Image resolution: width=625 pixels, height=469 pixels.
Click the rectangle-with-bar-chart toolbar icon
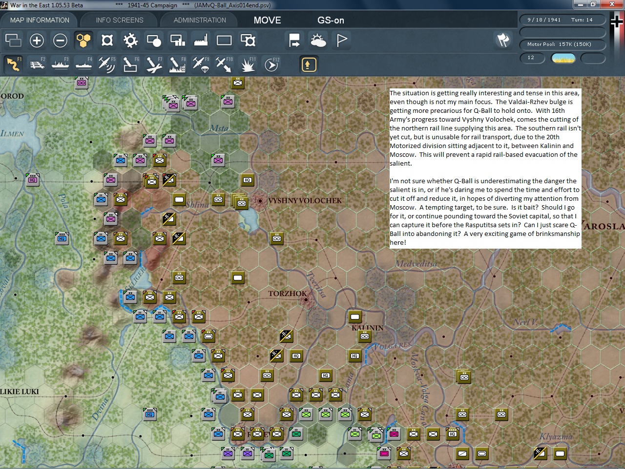pos(177,40)
